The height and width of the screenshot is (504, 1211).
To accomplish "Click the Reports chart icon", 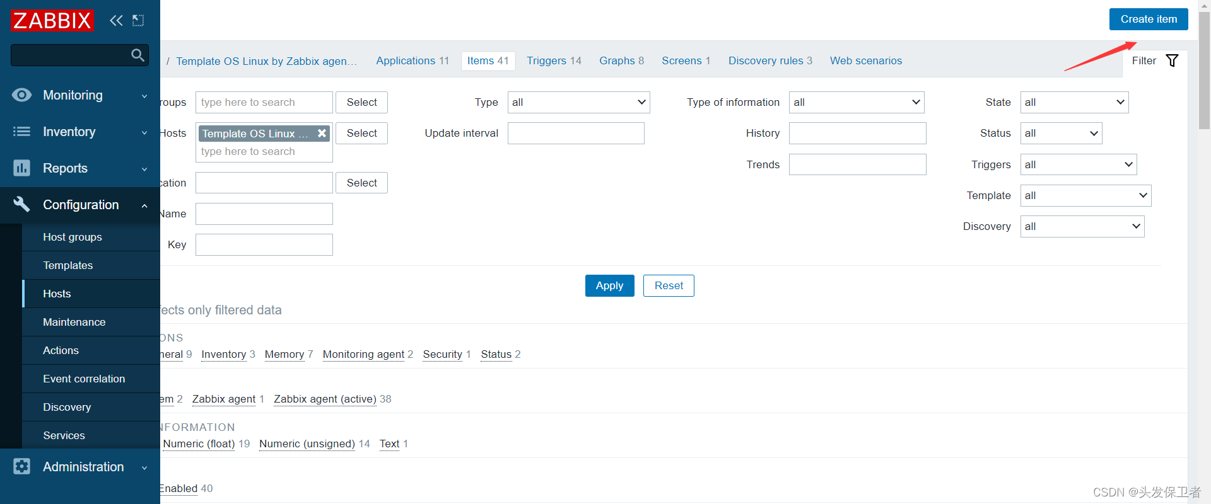I will tap(21, 168).
